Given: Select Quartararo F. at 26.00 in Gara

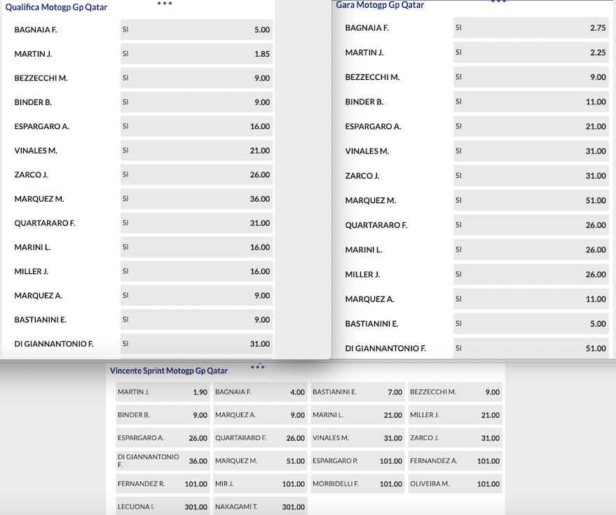Looking at the screenshot, I should tap(531, 225).
